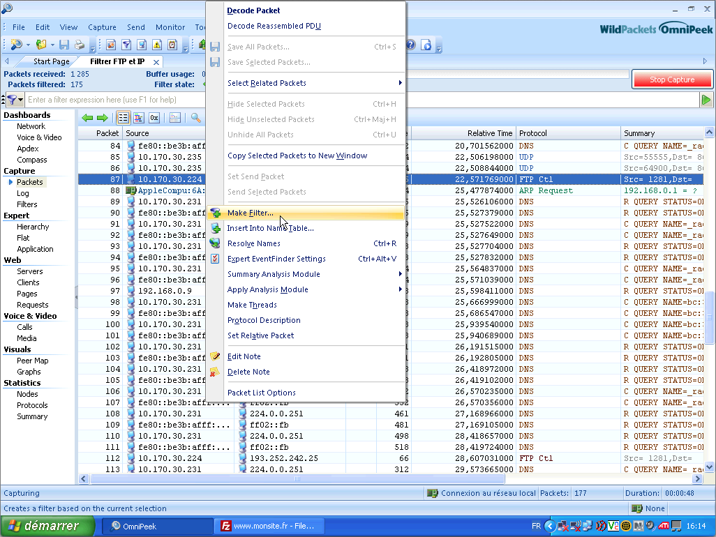Choose Decode Packet from context menu

click(306, 10)
